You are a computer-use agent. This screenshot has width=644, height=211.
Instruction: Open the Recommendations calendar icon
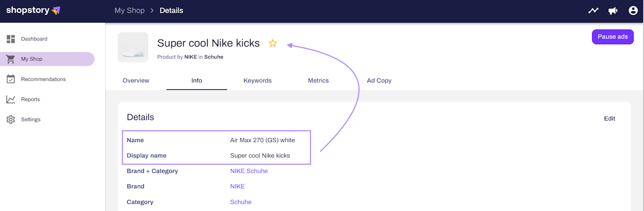click(x=11, y=79)
